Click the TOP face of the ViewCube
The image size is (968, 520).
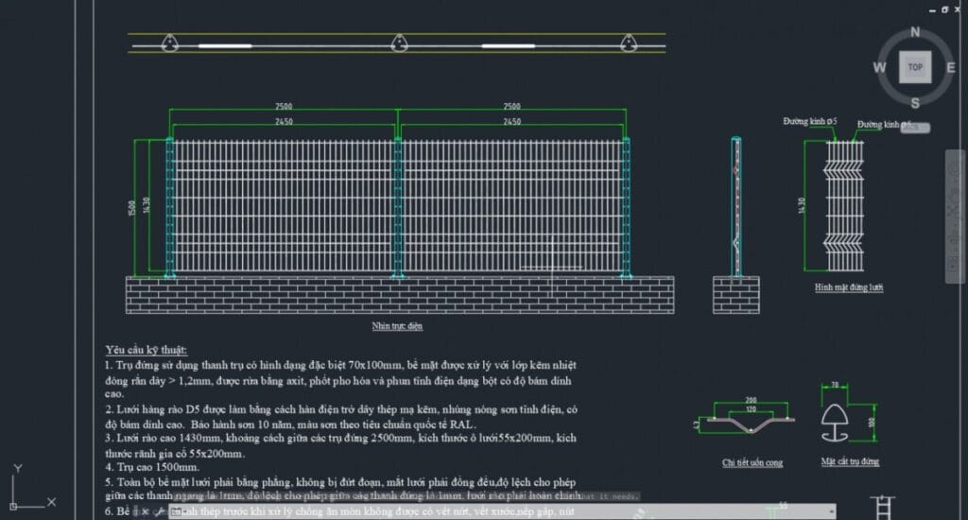click(915, 67)
